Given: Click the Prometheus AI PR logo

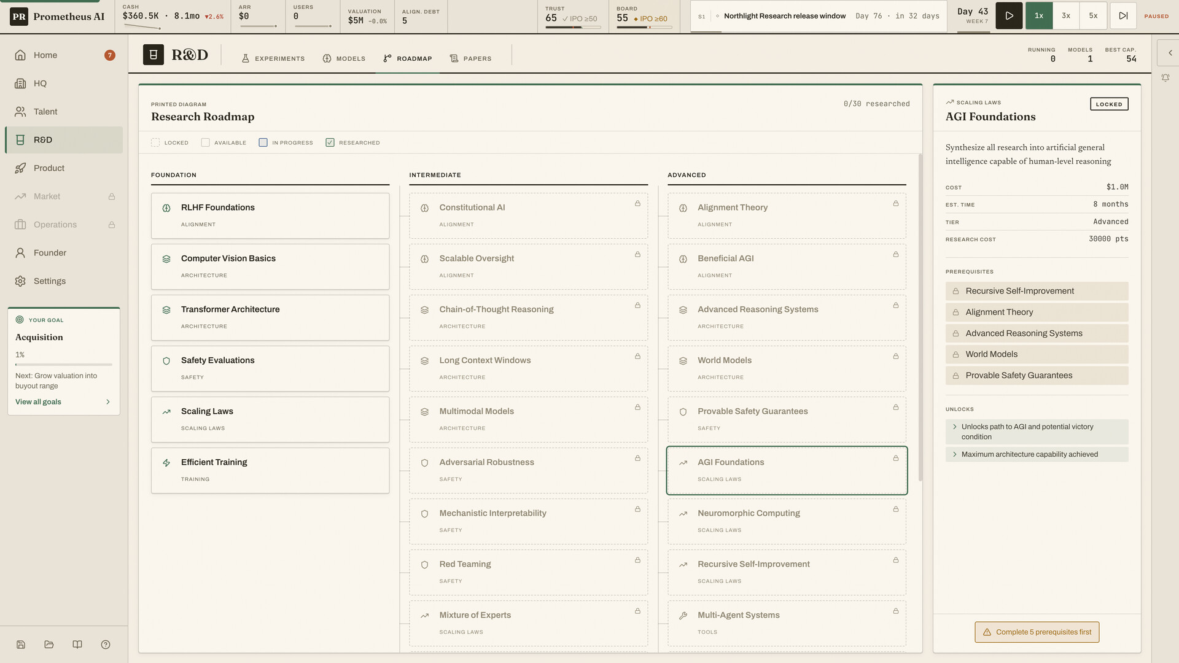Looking at the screenshot, I should click(x=19, y=17).
